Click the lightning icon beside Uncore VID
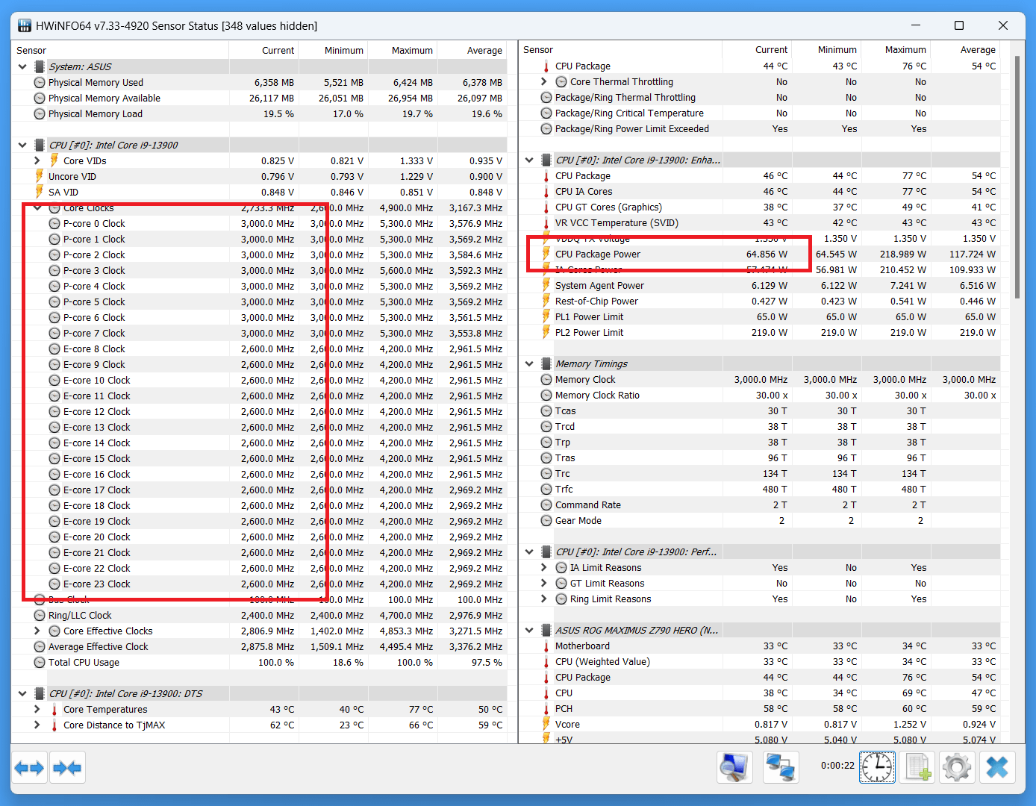This screenshot has height=806, width=1036. pyautogui.click(x=40, y=176)
